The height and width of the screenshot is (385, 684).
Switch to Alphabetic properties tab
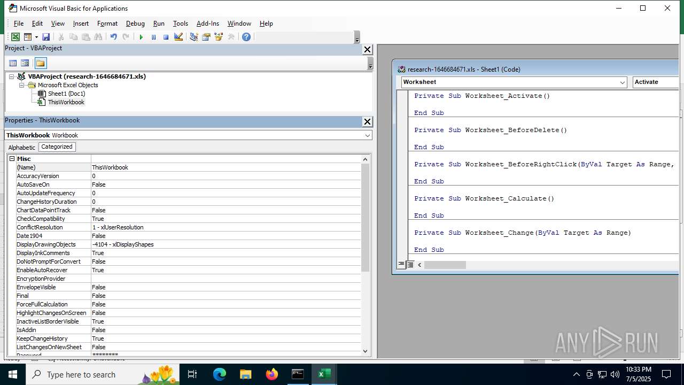pyautogui.click(x=22, y=147)
